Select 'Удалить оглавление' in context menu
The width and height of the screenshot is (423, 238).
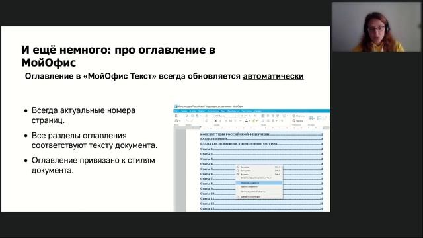coord(259,186)
